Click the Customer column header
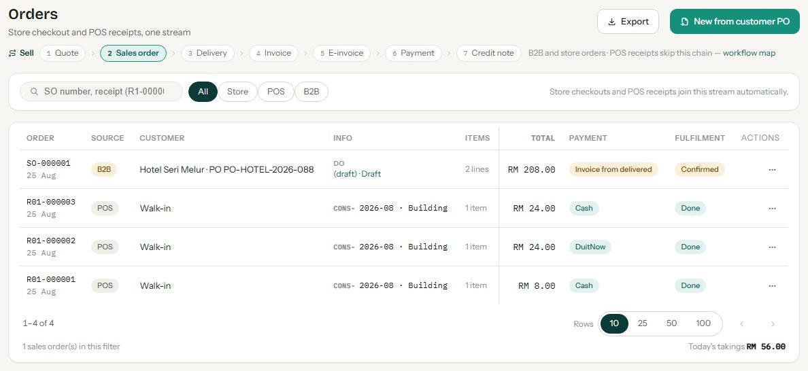Image resolution: width=808 pixels, height=371 pixels. (x=162, y=138)
